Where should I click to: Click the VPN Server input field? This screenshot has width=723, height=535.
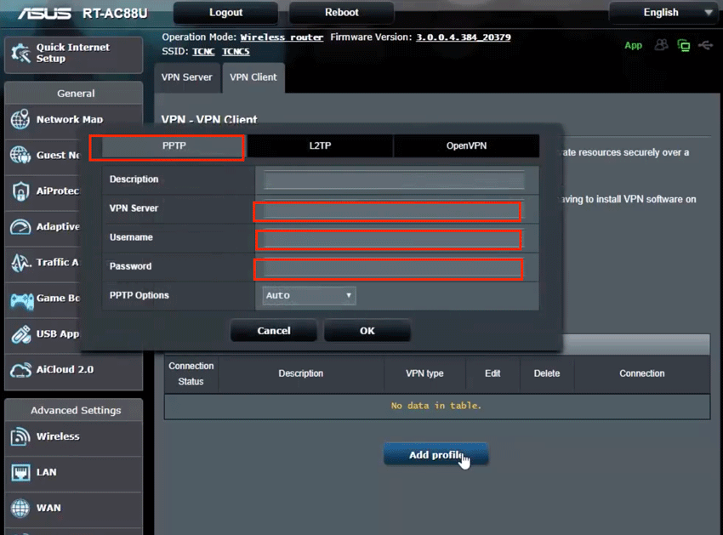pyautogui.click(x=388, y=208)
